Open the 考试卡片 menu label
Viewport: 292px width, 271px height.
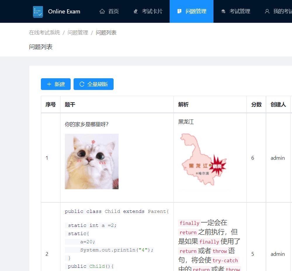152,11
